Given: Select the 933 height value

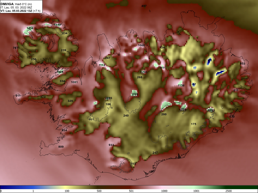Looking at the screenshot, I should pyautogui.click(x=111, y=145).
